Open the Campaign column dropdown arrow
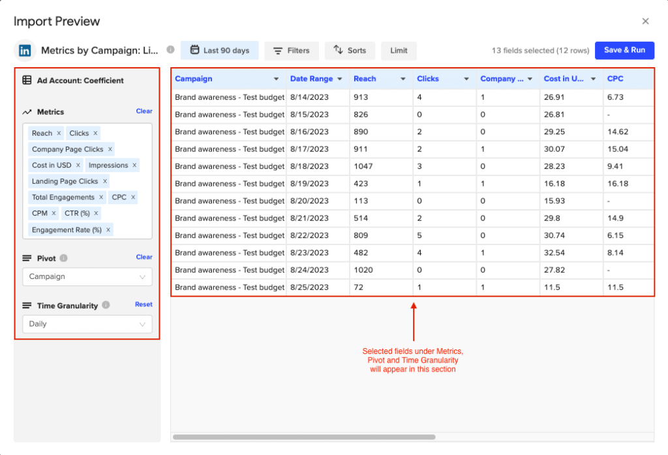 tap(276, 79)
